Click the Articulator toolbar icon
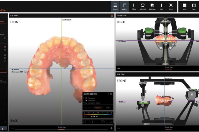 (143, 6)
